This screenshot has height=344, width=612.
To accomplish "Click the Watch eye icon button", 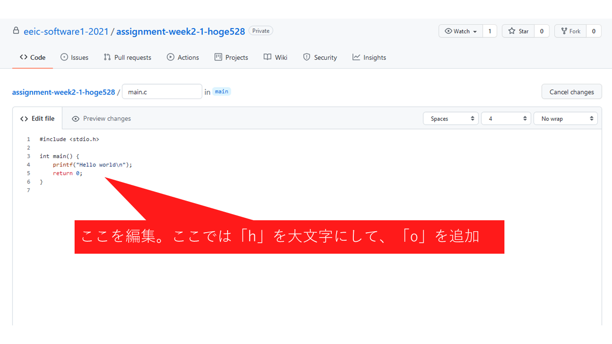I will [x=461, y=31].
